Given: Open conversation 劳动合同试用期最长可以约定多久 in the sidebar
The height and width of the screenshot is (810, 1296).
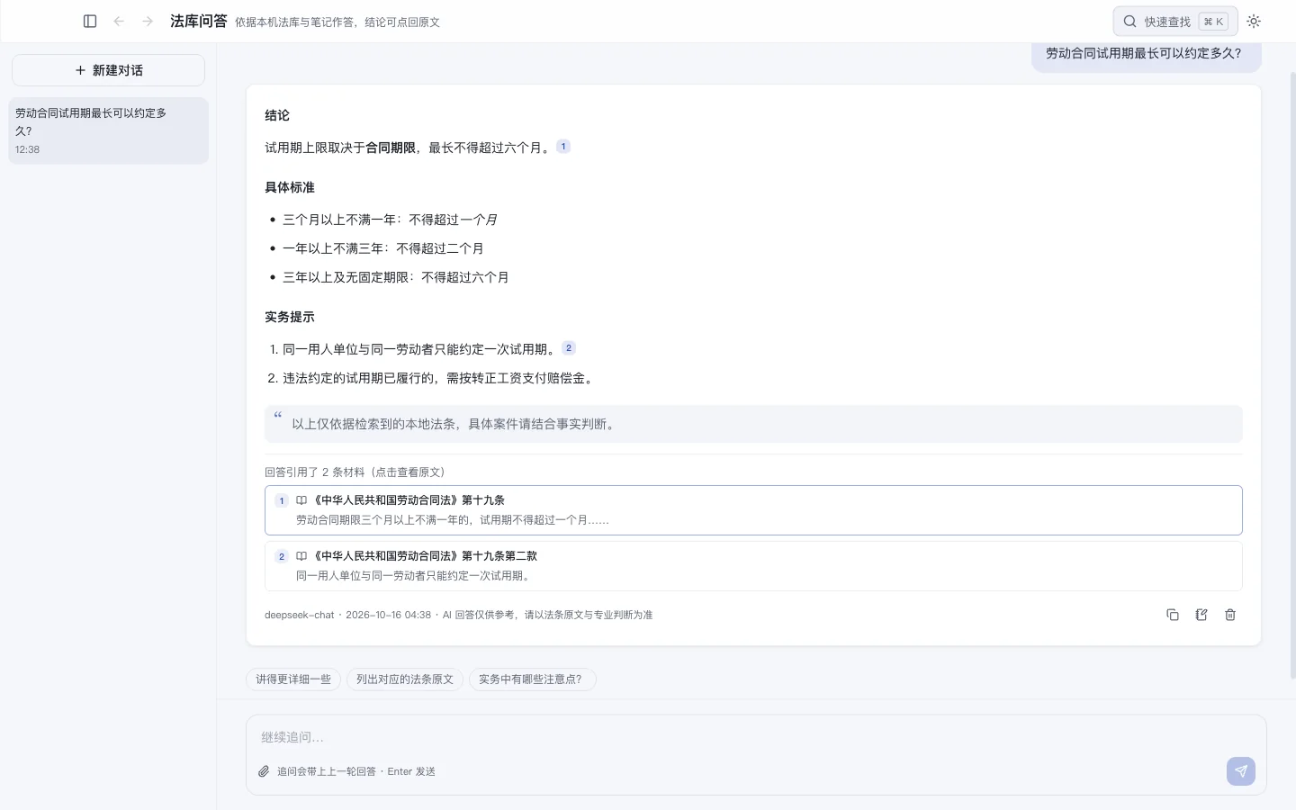Looking at the screenshot, I should (108, 130).
